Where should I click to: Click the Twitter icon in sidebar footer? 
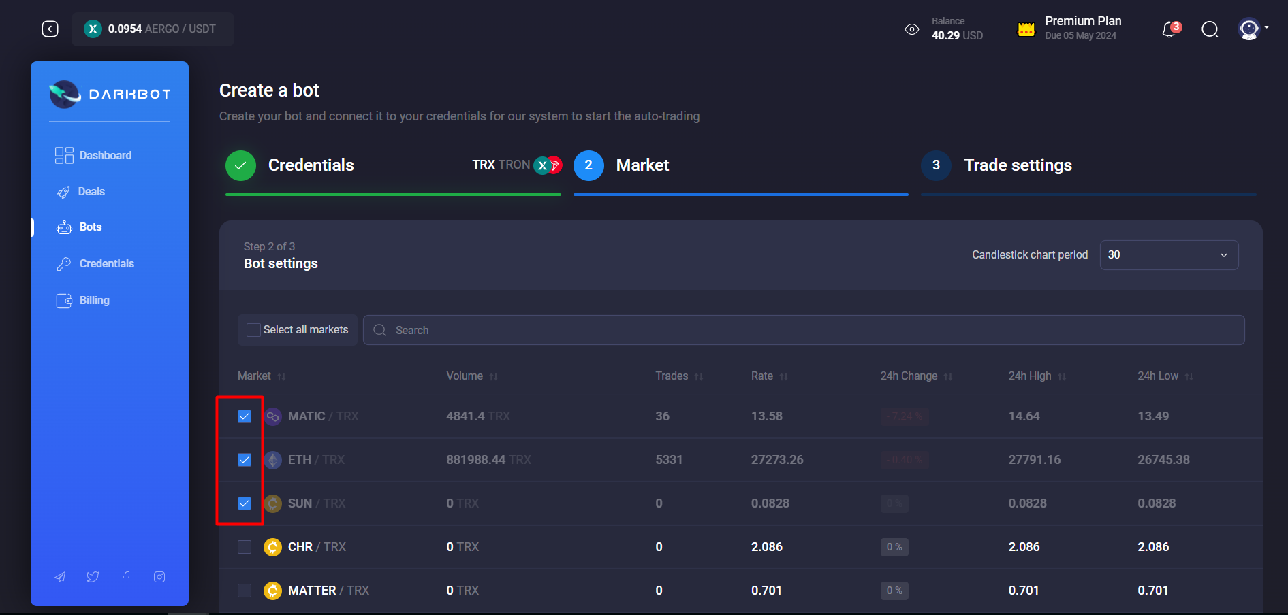[93, 576]
